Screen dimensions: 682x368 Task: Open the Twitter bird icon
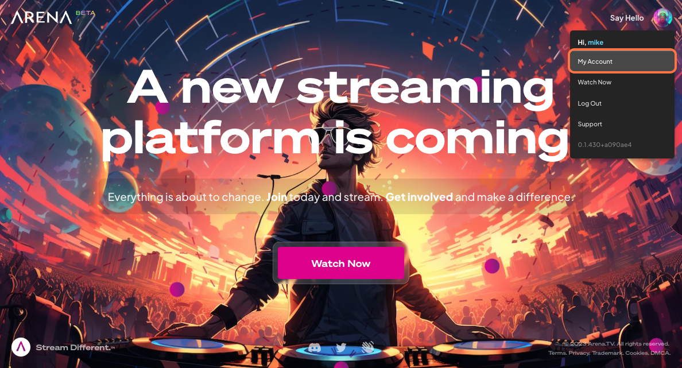(341, 347)
